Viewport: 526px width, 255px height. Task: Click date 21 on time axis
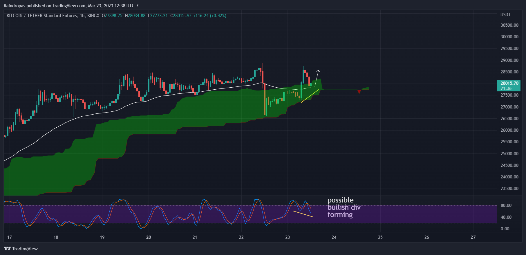(x=195, y=237)
